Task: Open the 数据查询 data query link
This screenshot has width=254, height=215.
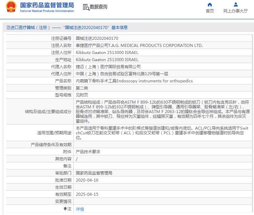Action: click(99, 7)
